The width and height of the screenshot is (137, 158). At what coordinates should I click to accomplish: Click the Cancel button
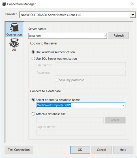pos(102,150)
